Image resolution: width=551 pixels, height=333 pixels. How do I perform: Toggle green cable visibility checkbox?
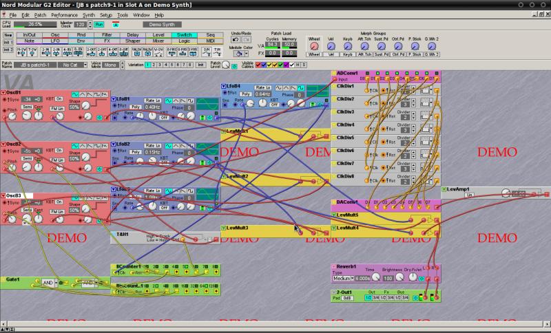tap(280, 65)
